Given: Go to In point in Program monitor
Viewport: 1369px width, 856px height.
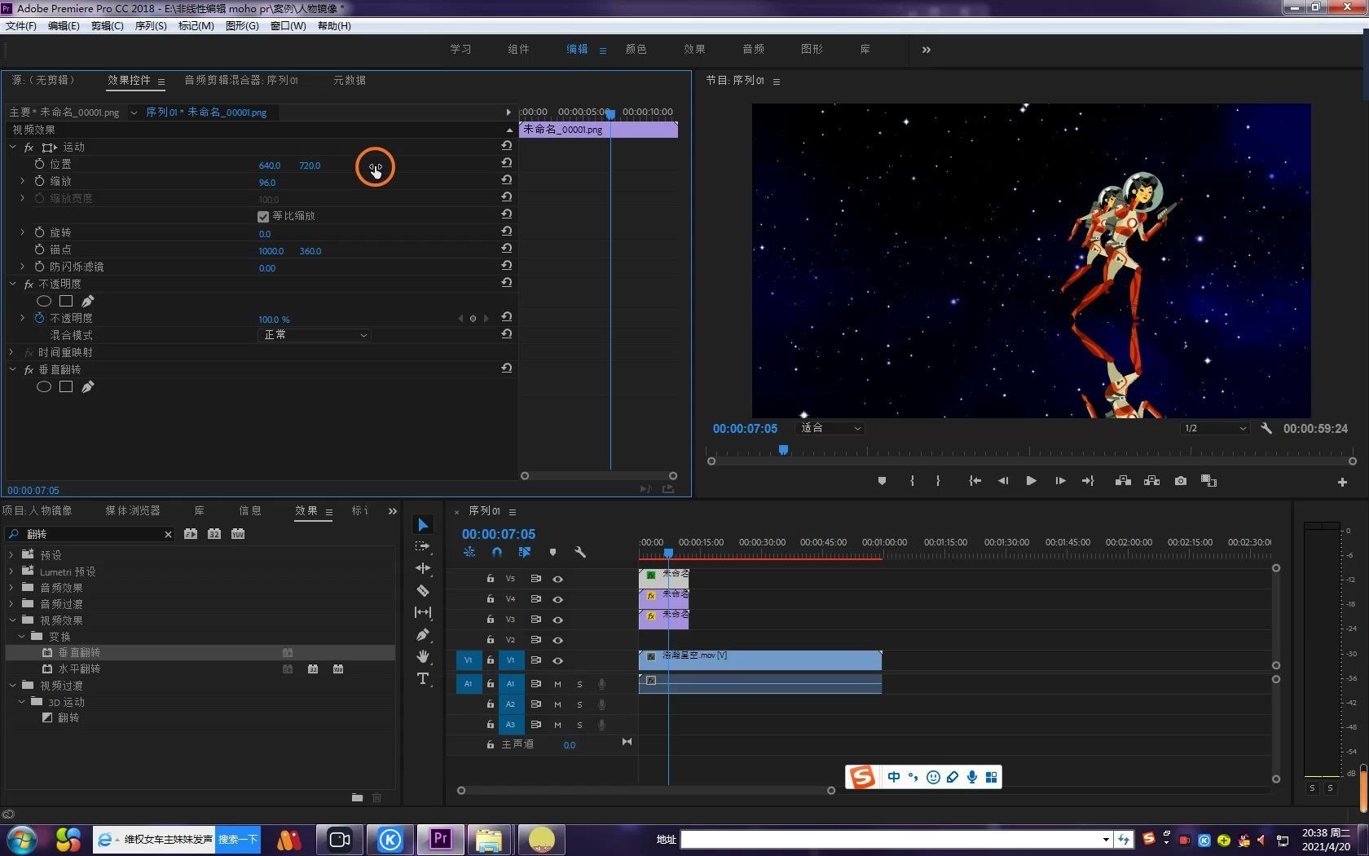Looking at the screenshot, I should 975,481.
